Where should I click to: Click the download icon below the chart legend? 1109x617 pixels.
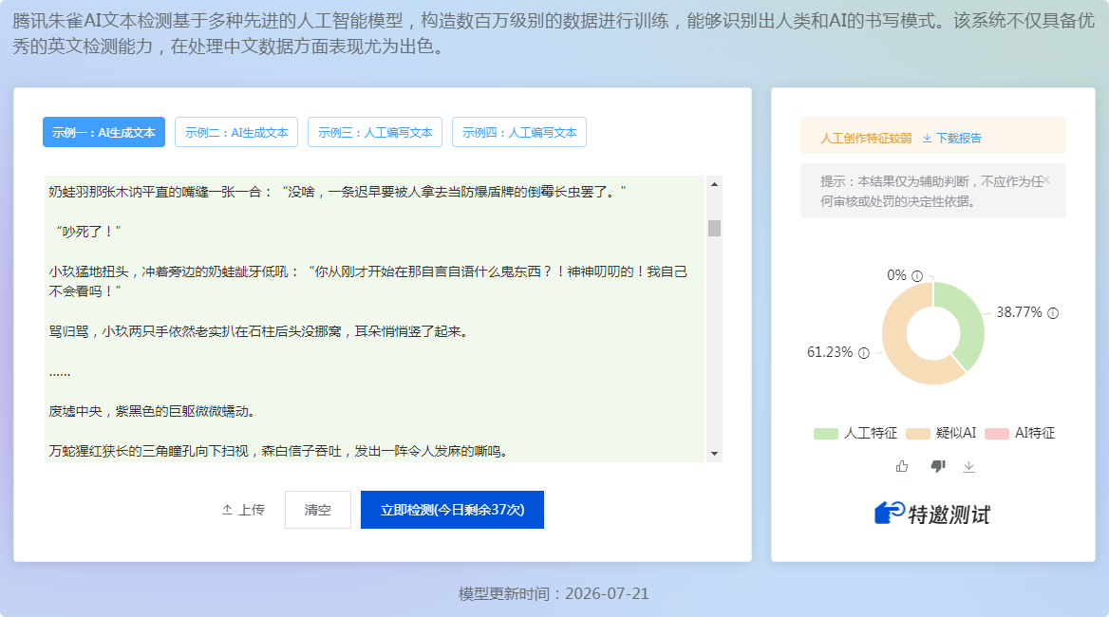(x=969, y=466)
